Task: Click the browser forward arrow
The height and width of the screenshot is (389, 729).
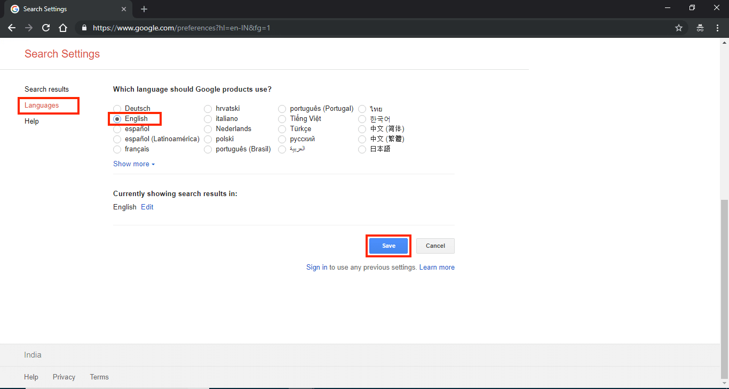Action: pos(29,28)
